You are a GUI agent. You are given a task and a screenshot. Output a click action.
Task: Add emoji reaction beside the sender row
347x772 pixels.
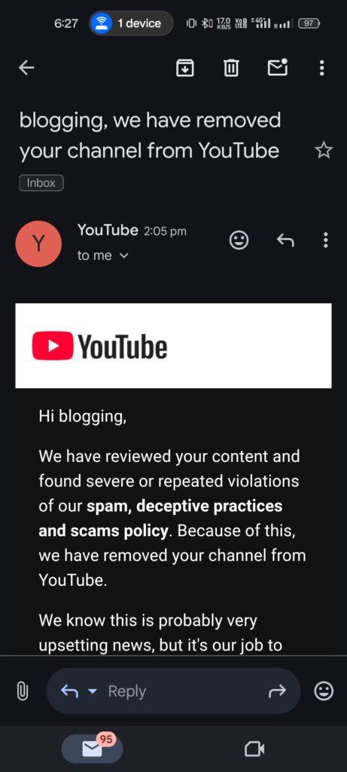[239, 240]
